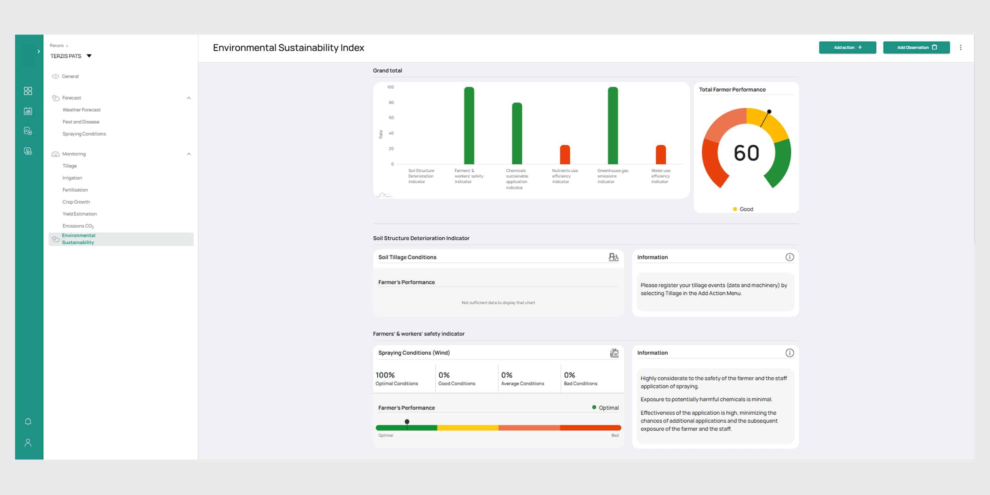Click info icon in tillage Information card

pyautogui.click(x=789, y=257)
